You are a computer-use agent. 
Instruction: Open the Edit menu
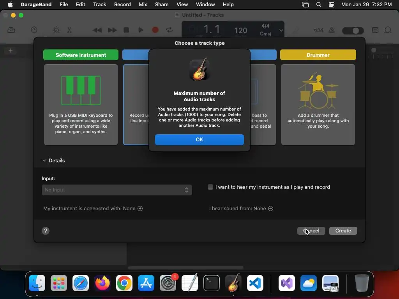pos(80,4)
